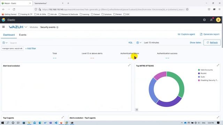Click the Last 15 minutes time range
Viewport: 223px width, 125px height.
[x=152, y=42]
